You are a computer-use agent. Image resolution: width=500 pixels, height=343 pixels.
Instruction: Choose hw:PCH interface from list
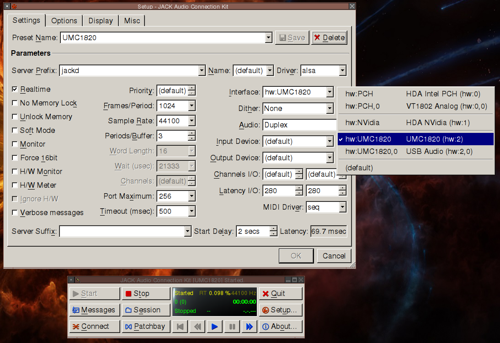tap(415, 94)
